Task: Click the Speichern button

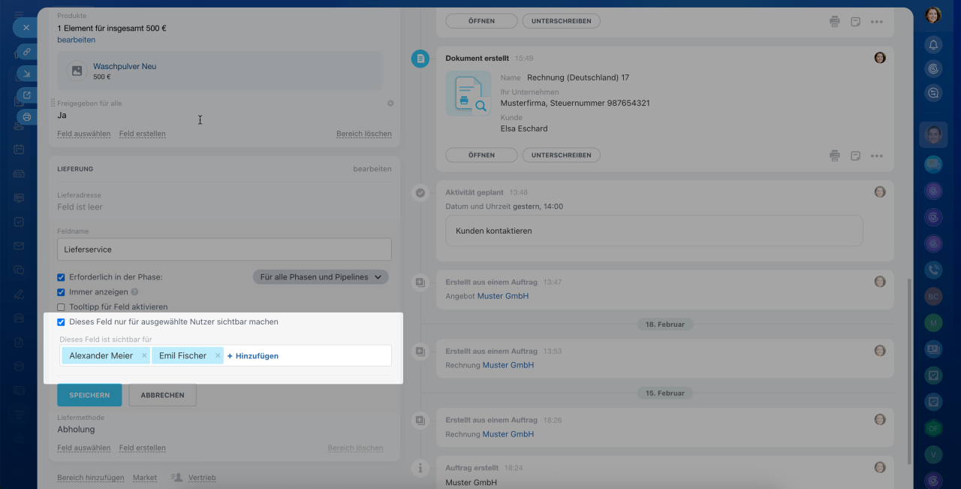Action: 89,395
